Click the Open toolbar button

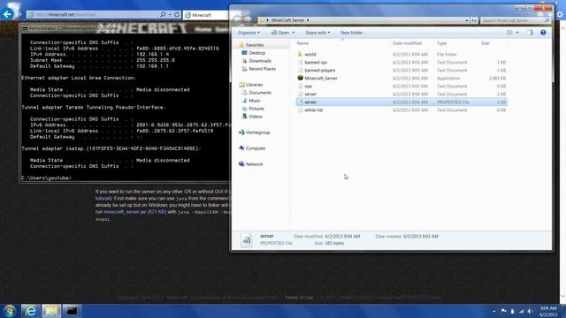(280, 33)
